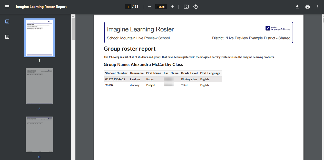Toggle the sidebar menu hamburger icon

7,7
